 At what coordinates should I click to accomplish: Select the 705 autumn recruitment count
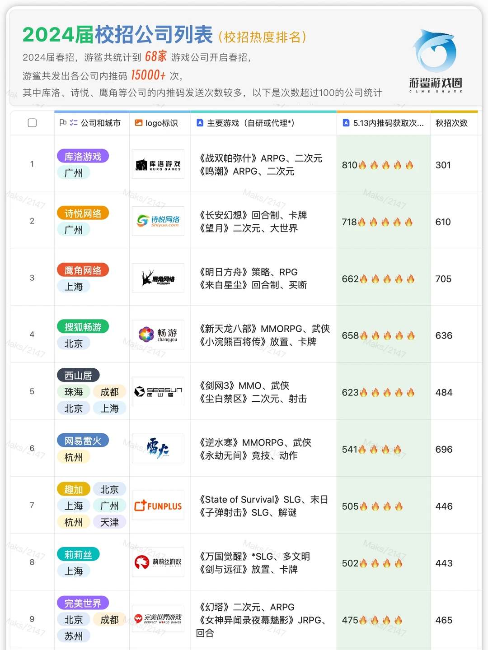(x=443, y=279)
